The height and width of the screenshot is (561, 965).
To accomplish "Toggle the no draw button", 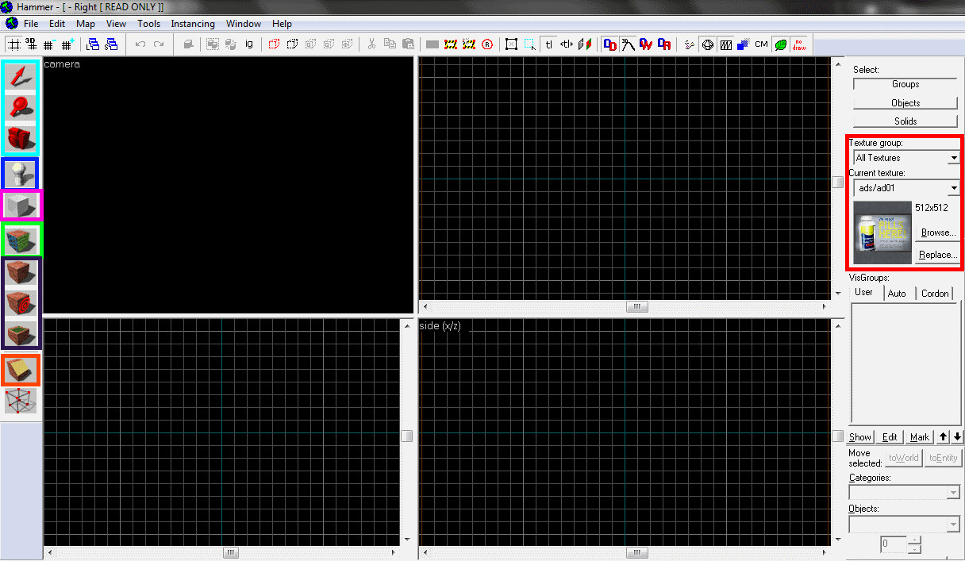I will [799, 44].
